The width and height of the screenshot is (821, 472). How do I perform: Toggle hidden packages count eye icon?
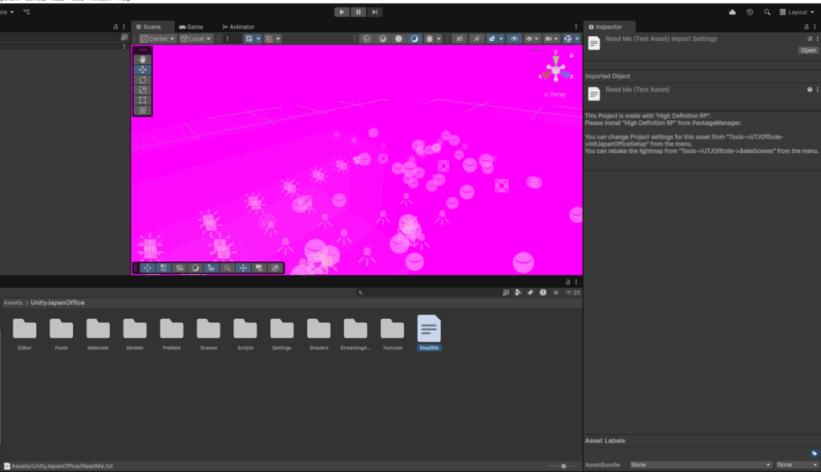point(572,292)
